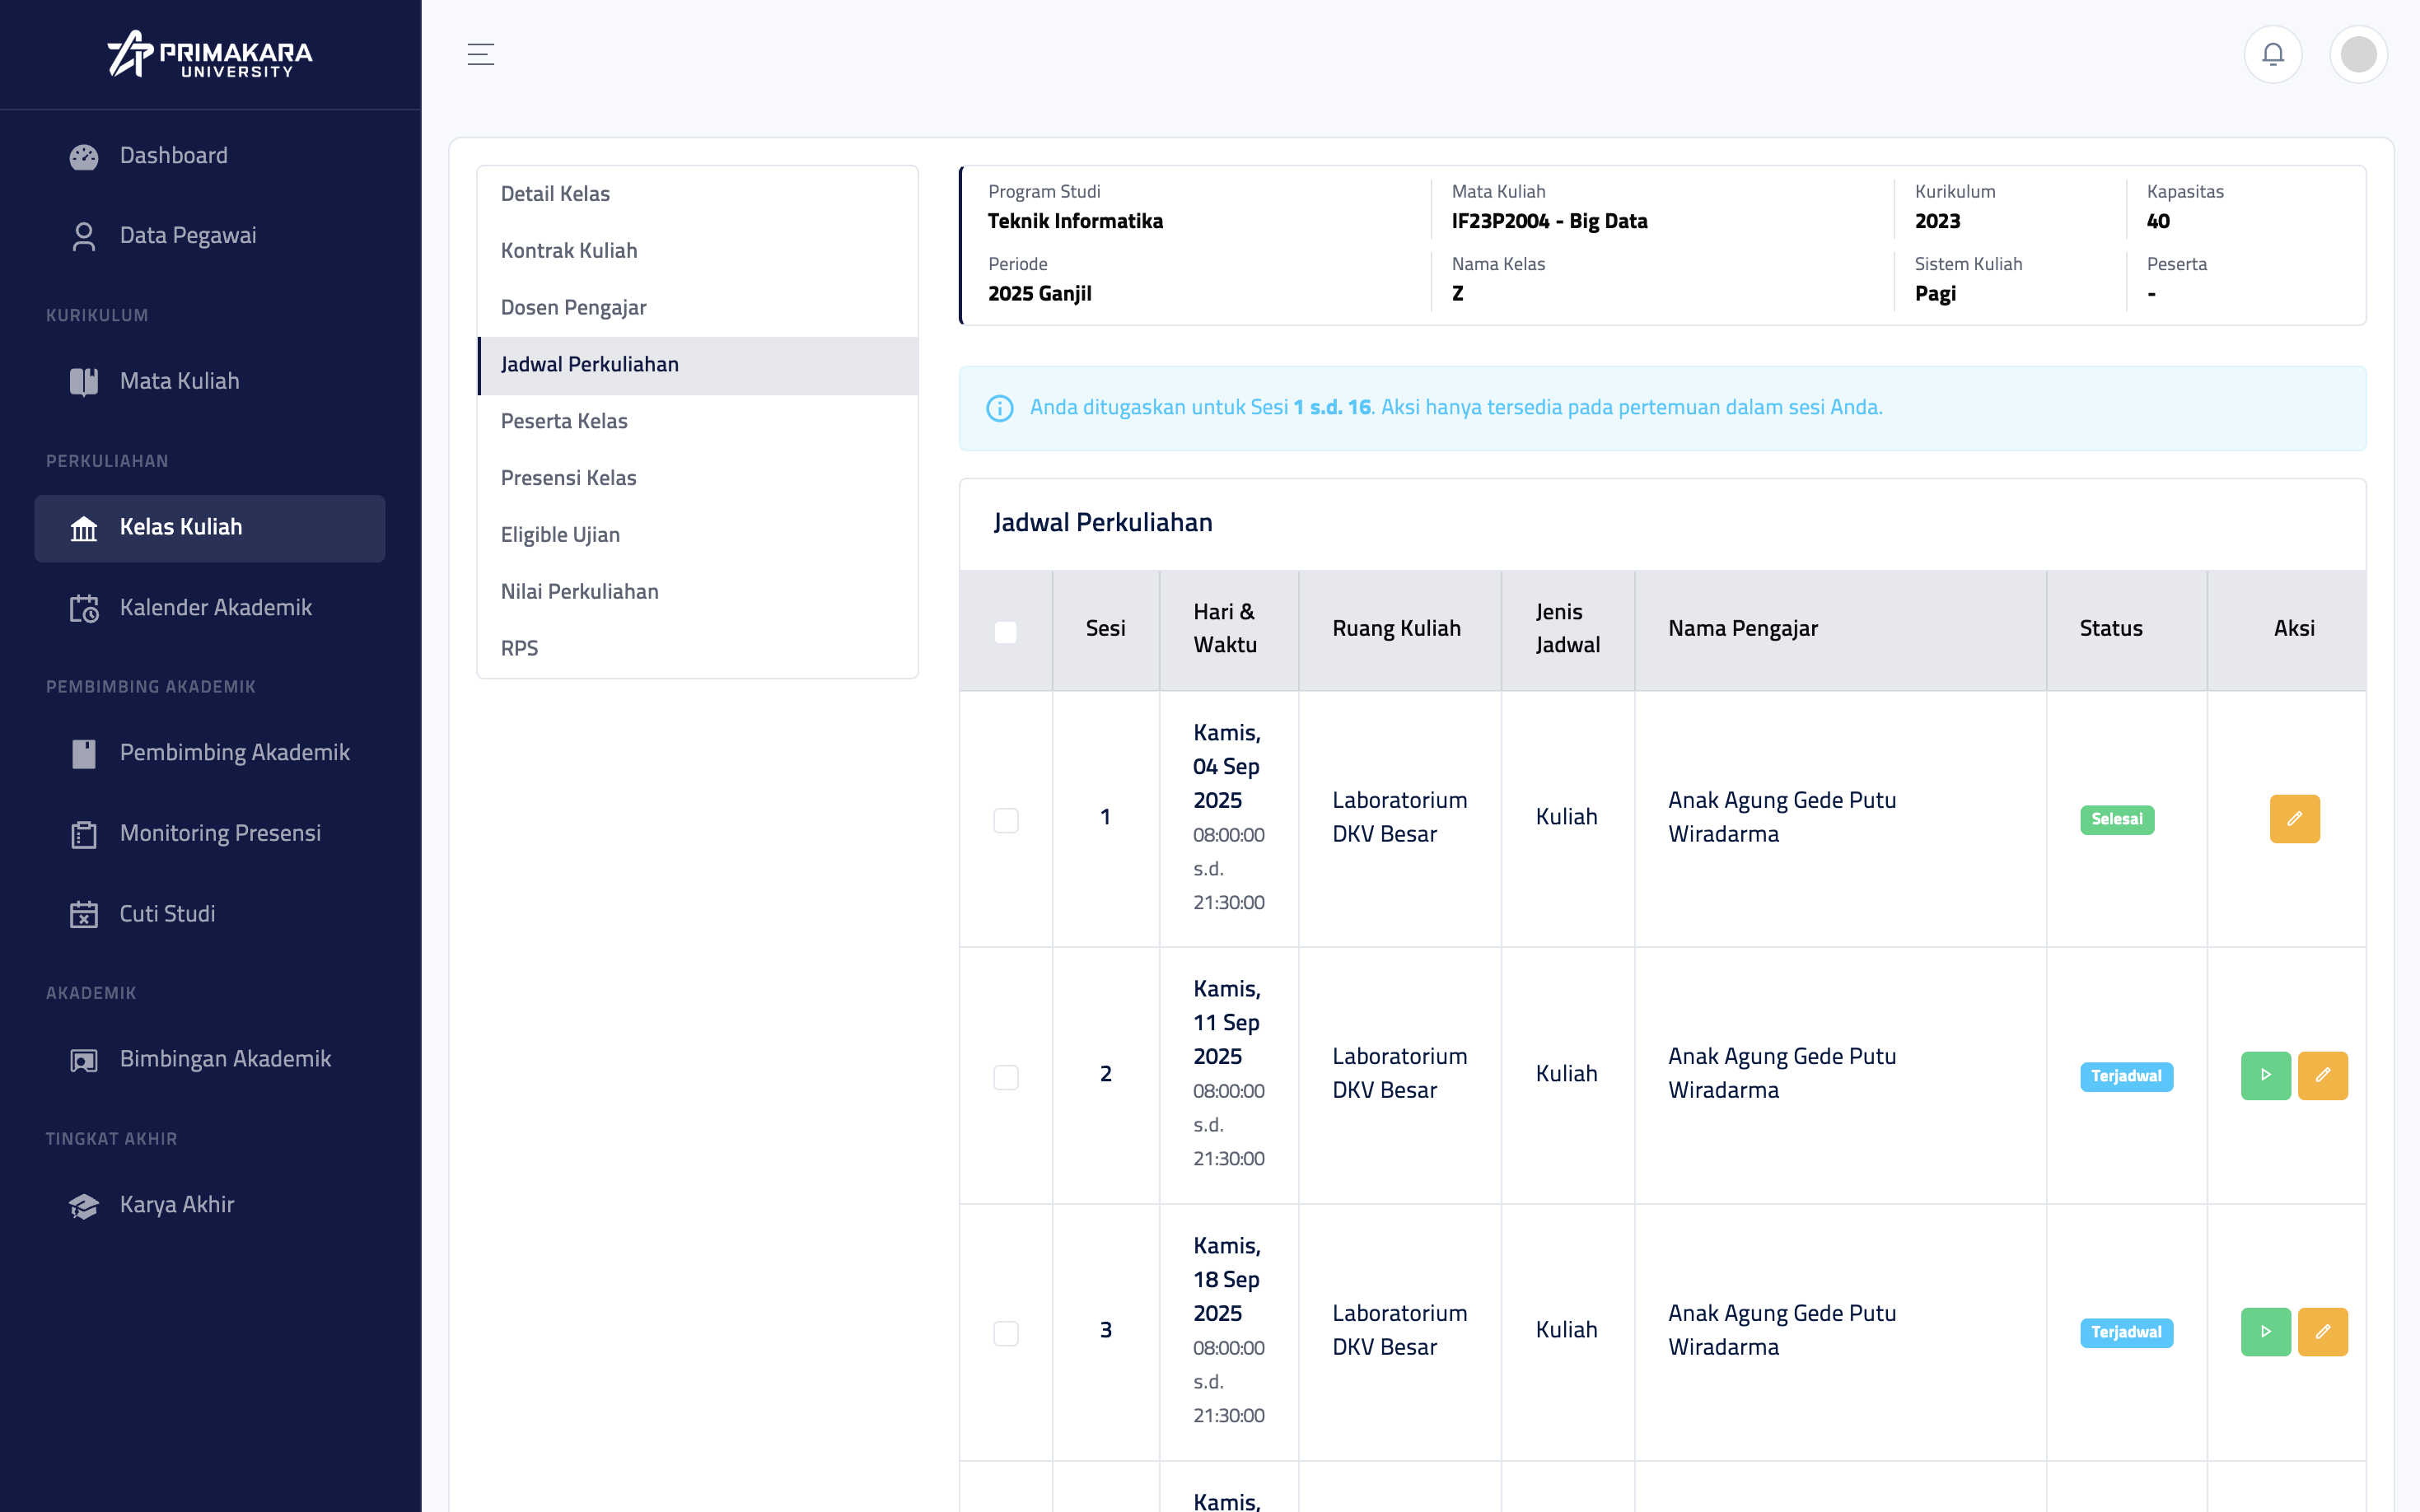Open Mata Kuliah in the sidebar

(210, 382)
